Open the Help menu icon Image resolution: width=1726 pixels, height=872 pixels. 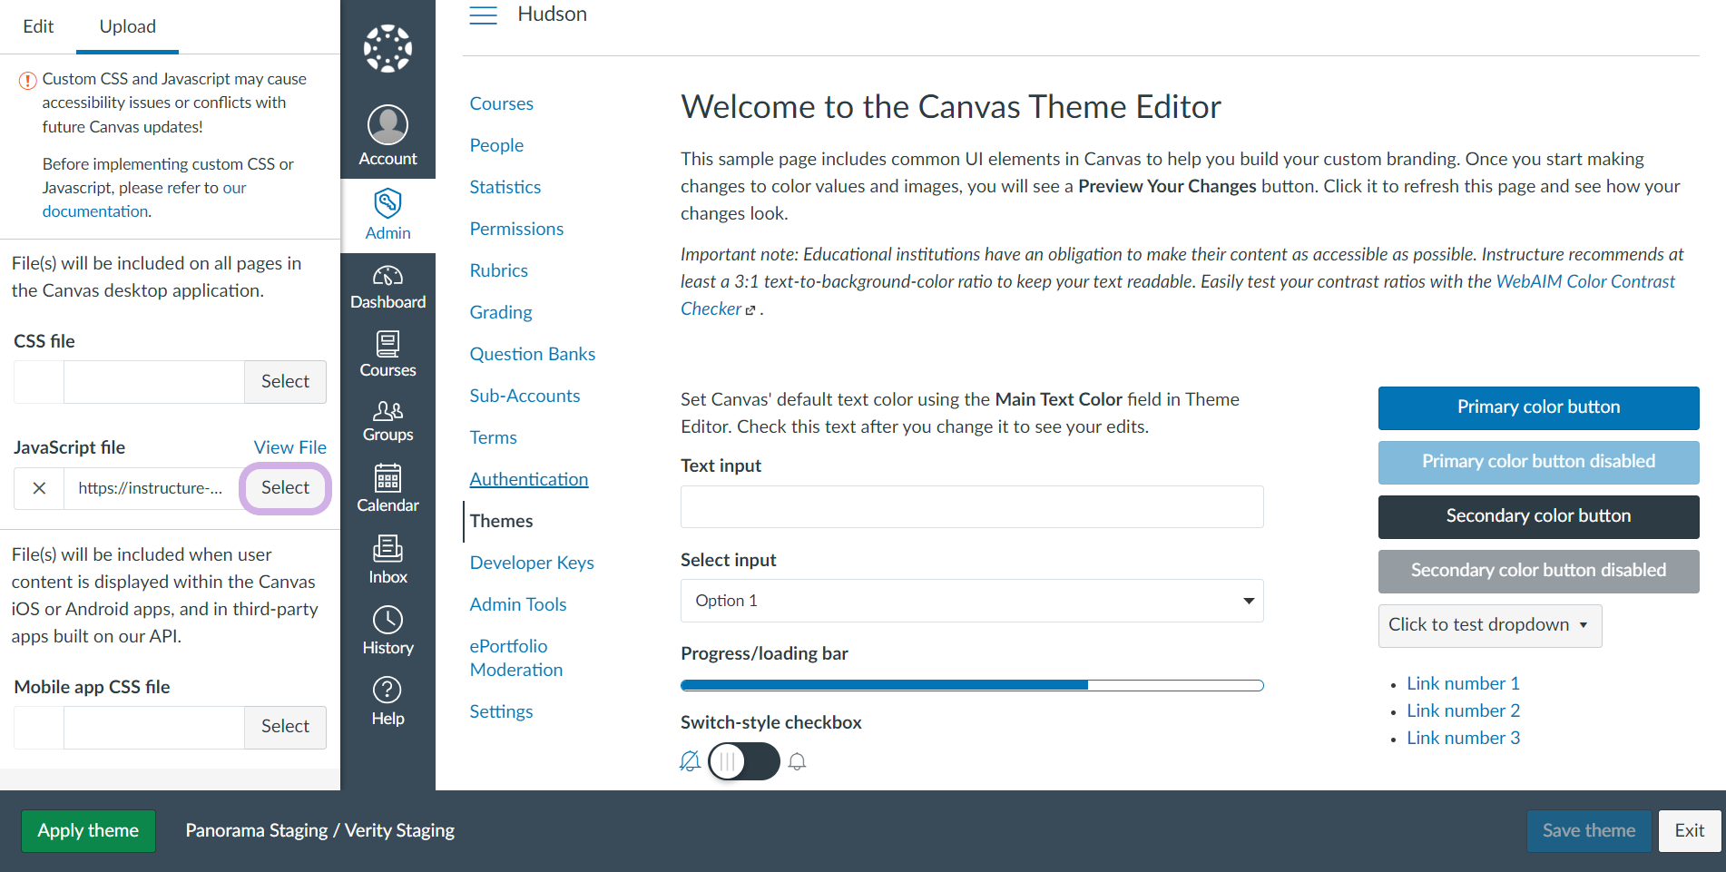387,701
